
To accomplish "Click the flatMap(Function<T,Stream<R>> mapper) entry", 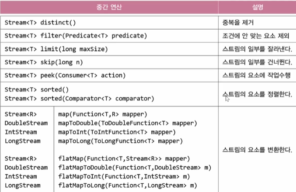I will 124,159.
